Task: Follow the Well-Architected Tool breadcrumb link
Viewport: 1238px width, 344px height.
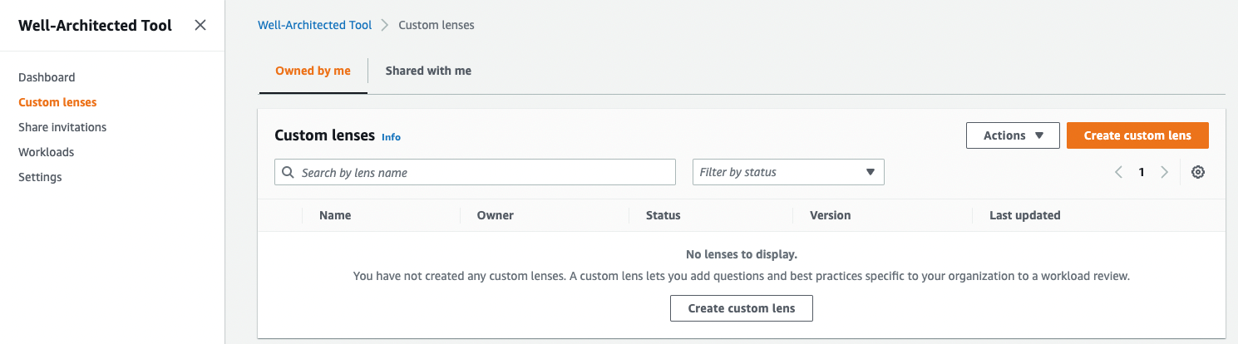Action: click(315, 25)
